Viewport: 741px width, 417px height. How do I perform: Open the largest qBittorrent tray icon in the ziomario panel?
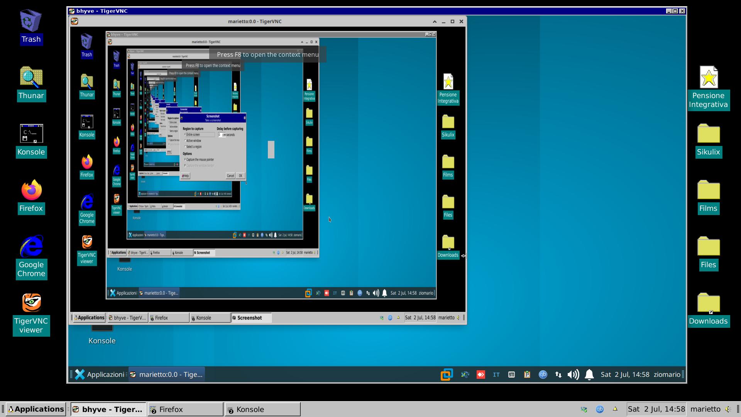tap(543, 375)
